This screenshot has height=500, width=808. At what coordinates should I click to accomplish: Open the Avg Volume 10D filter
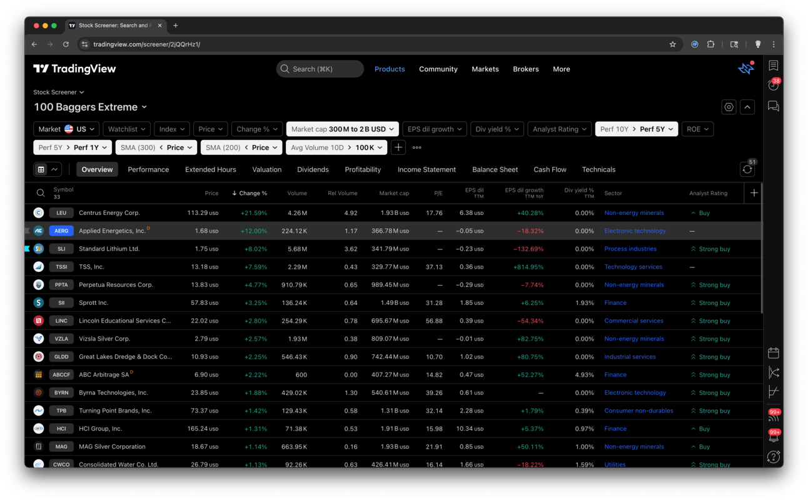336,147
